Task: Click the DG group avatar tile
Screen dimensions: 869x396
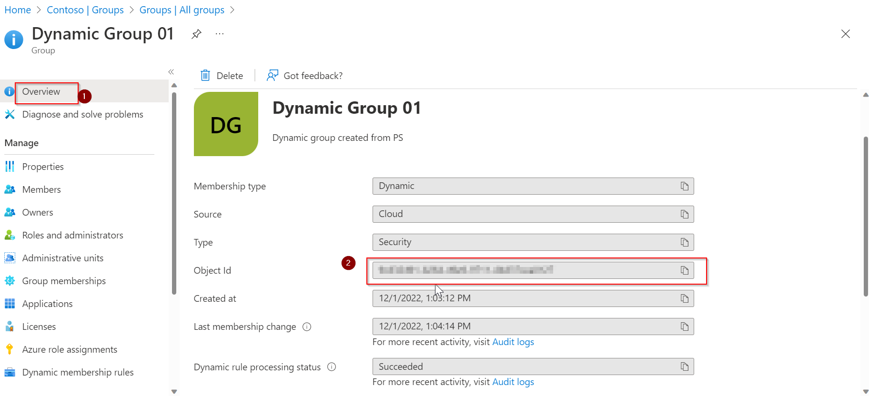Action: (226, 124)
